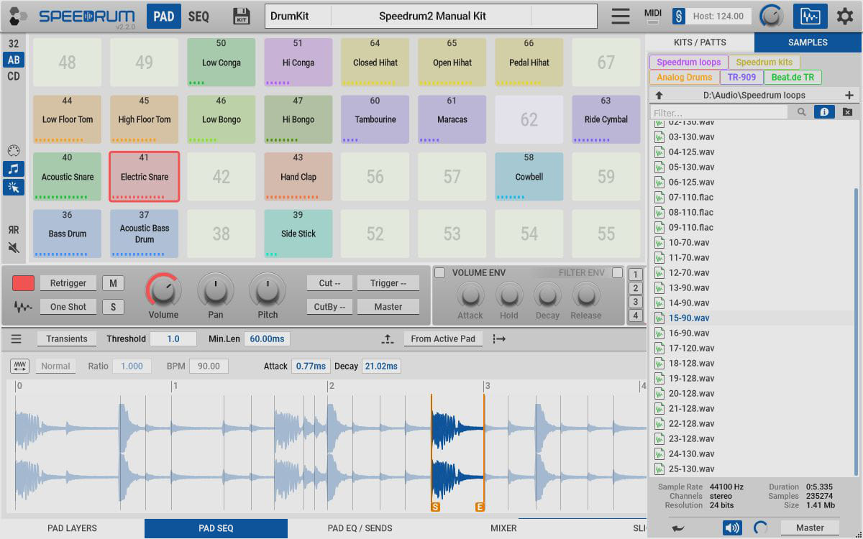The height and width of the screenshot is (539, 863).
Task: Open the Trigger dropdown
Action: point(388,283)
